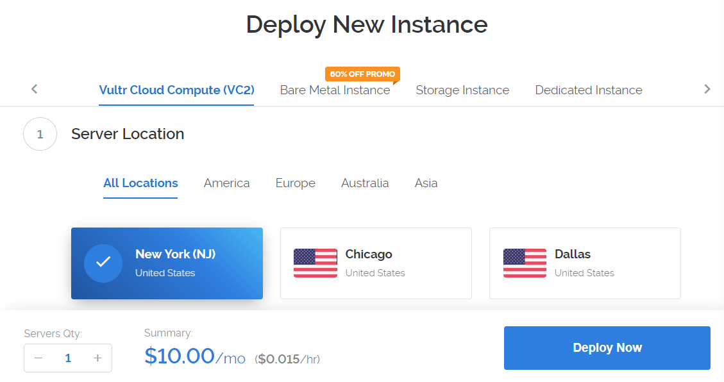Click the United States flag for Chicago
The width and height of the screenshot is (724, 382).
click(316, 263)
